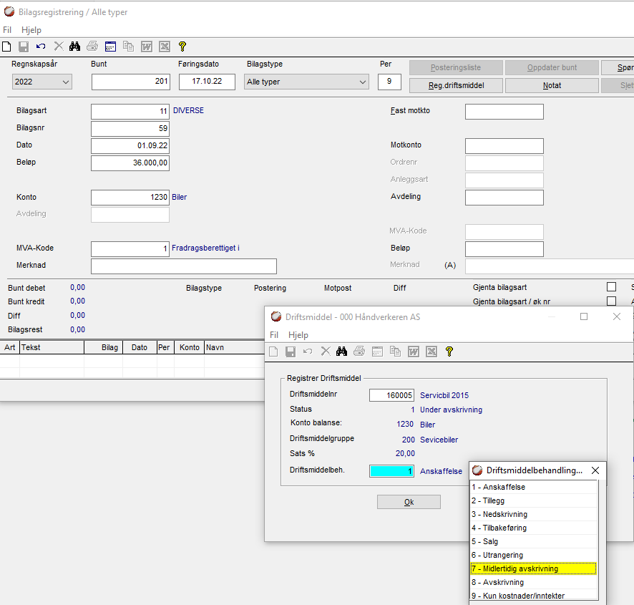The width and height of the screenshot is (634, 605).
Task: Open Fil menu in Bilagsregistrering window
Action: tap(7, 30)
